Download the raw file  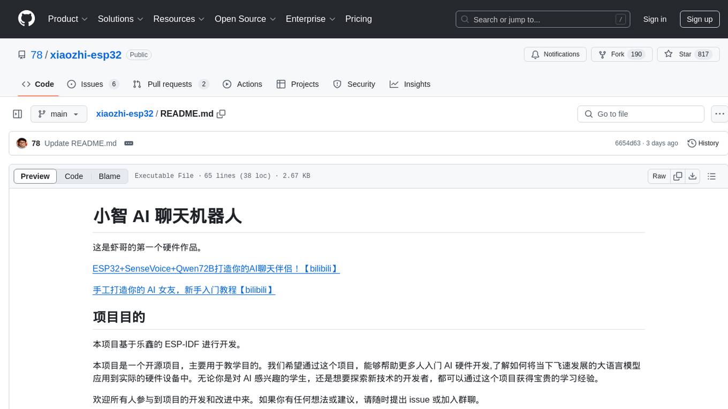click(692, 176)
